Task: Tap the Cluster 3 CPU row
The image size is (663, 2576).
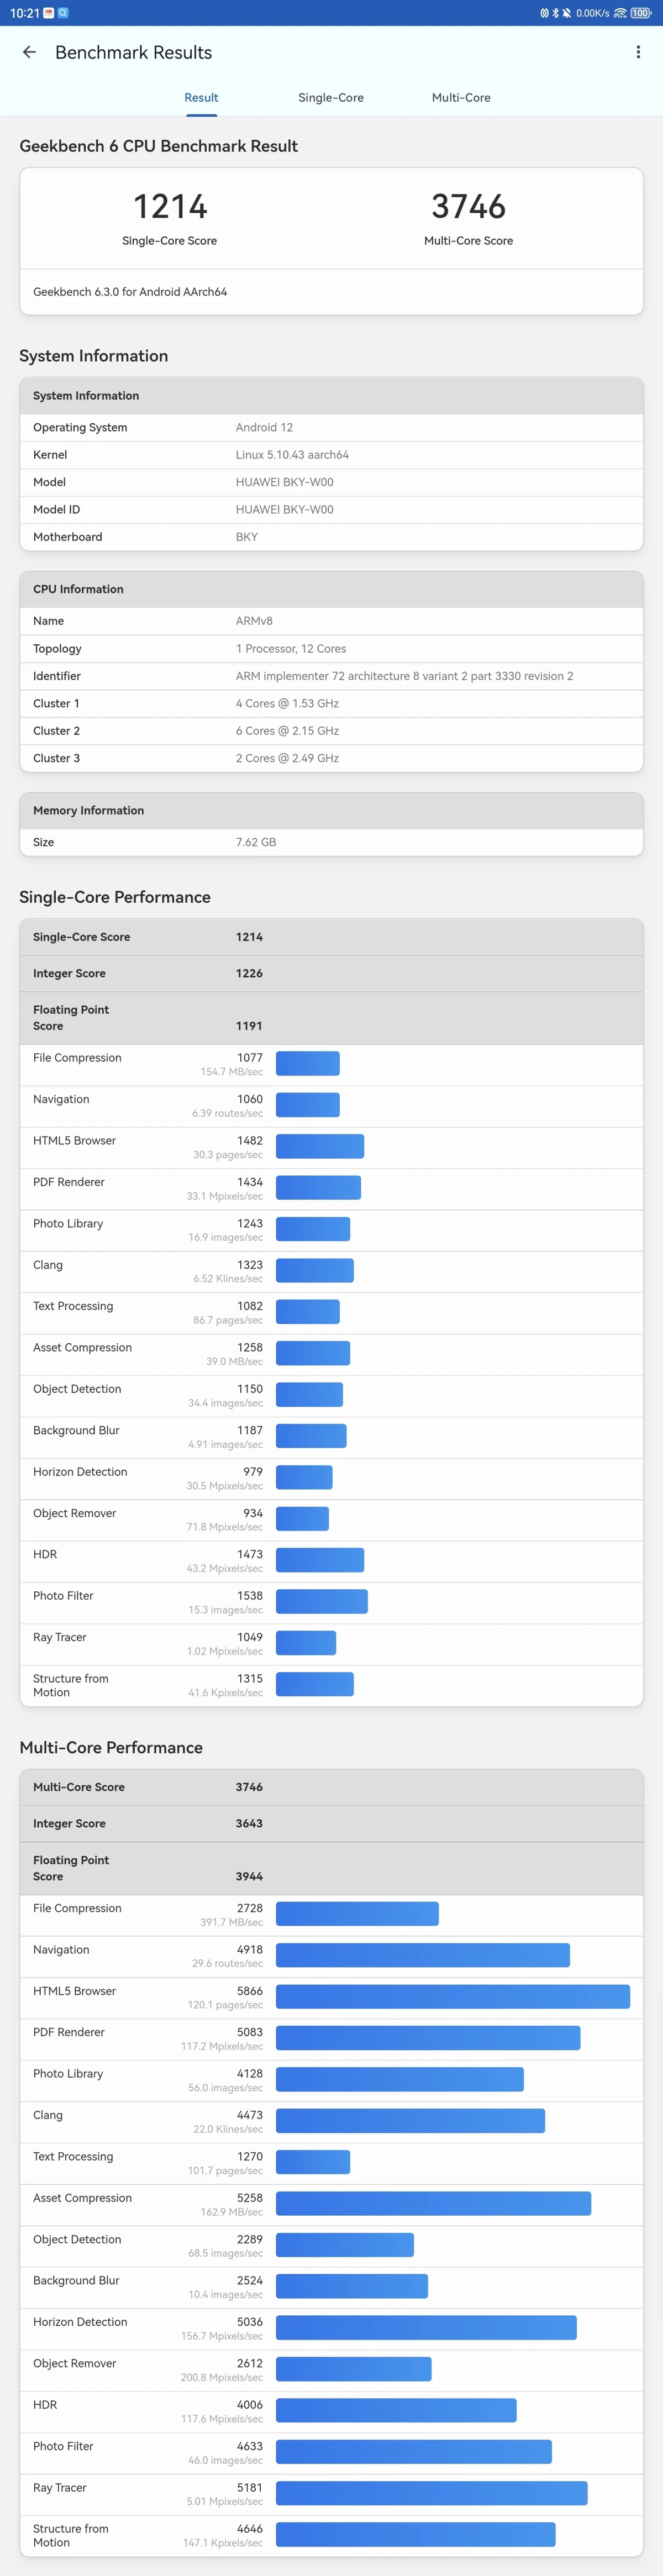Action: tap(331, 758)
